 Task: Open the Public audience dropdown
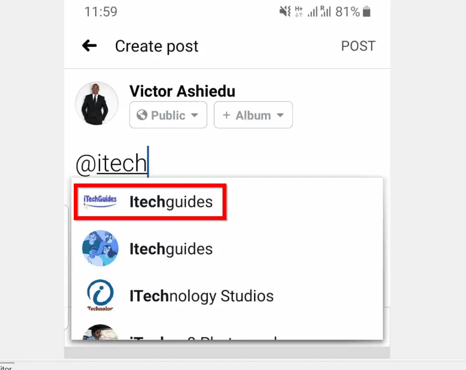point(168,115)
